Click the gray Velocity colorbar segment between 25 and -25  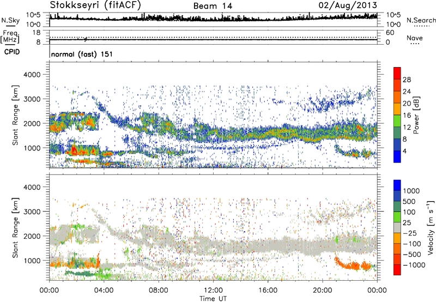(397, 227)
